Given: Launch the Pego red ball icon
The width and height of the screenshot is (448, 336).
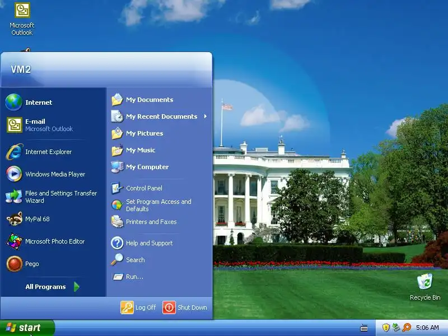Looking at the screenshot, I should pyautogui.click(x=15, y=263).
